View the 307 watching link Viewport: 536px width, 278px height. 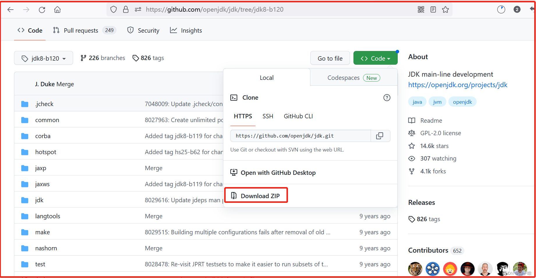[432, 159]
